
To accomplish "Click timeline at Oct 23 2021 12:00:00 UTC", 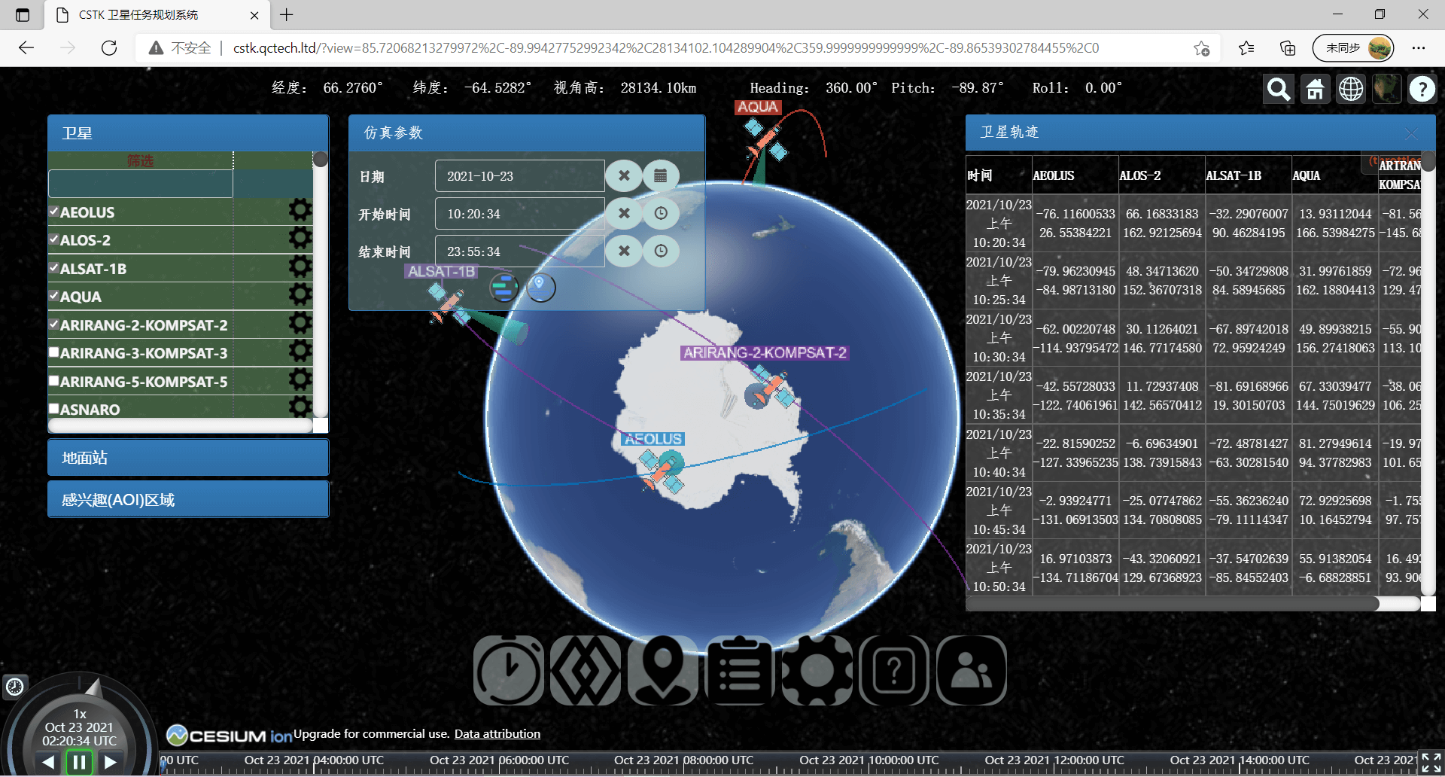I will tap(1054, 762).
